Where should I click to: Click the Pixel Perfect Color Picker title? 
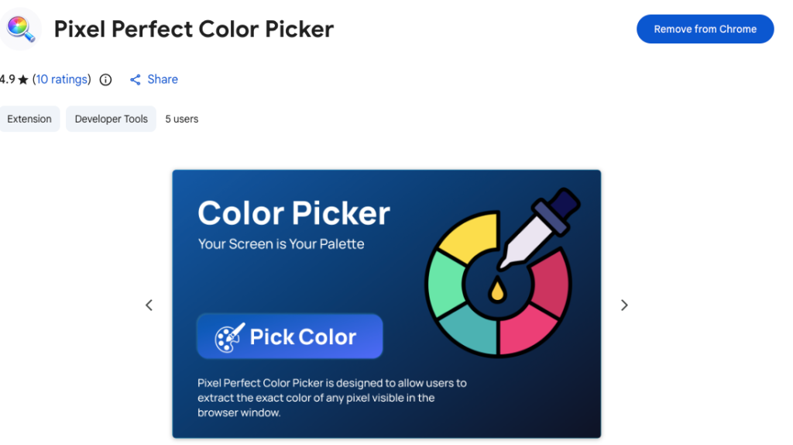pos(194,29)
